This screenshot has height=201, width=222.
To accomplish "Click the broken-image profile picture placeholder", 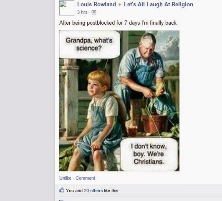I will pyautogui.click(x=67, y=8).
